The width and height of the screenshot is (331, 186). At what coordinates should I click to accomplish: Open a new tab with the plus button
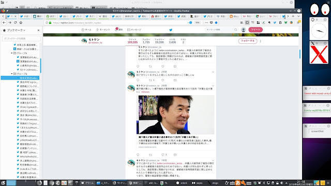(293, 16)
